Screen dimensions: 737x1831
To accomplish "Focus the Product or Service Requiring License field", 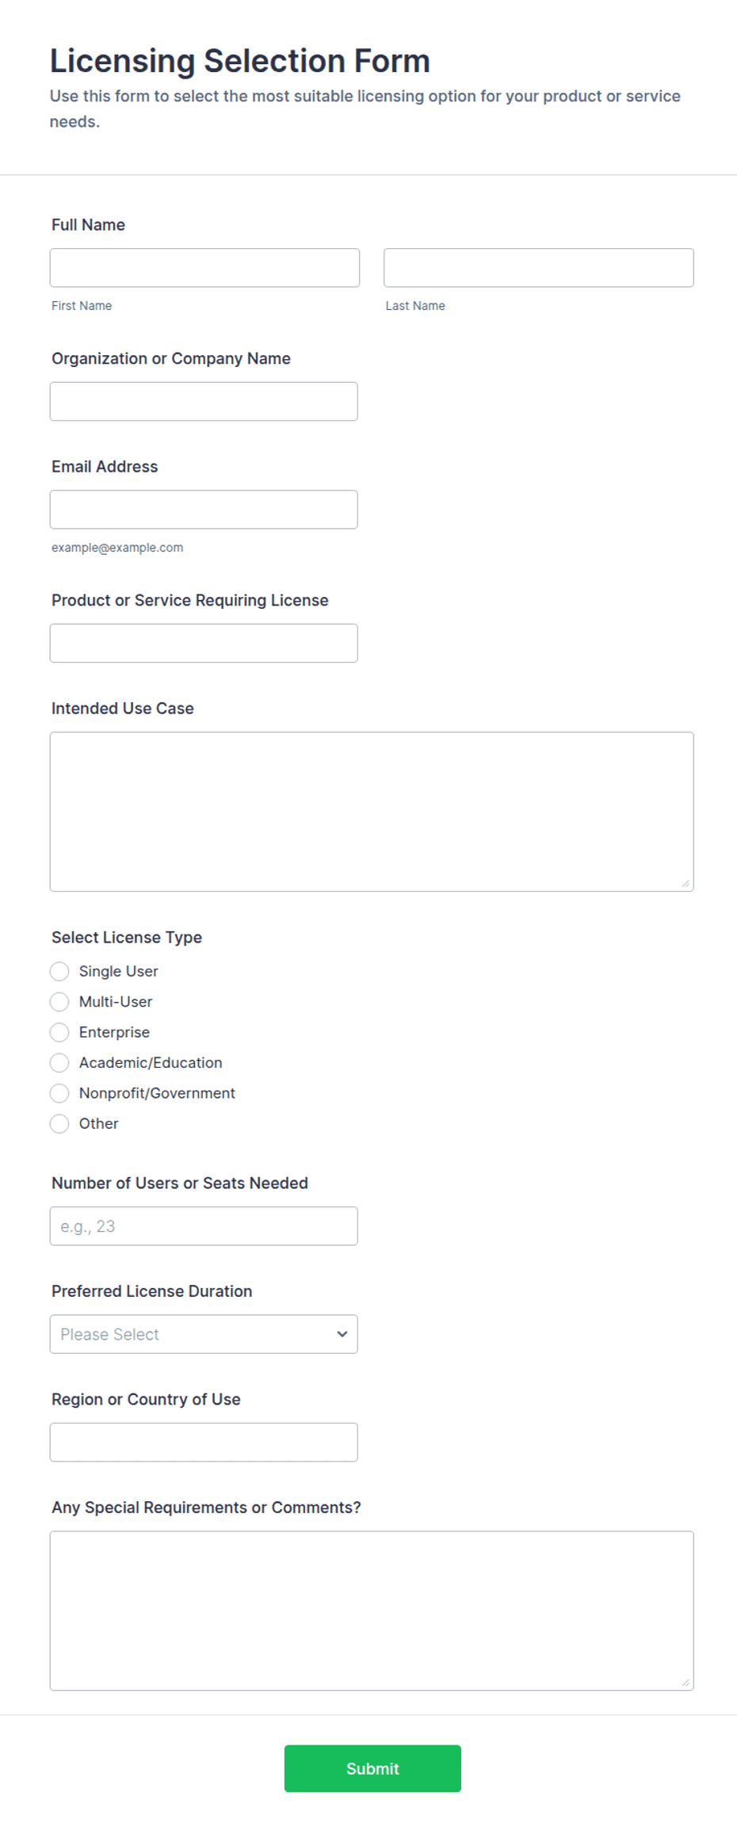I will pos(204,643).
